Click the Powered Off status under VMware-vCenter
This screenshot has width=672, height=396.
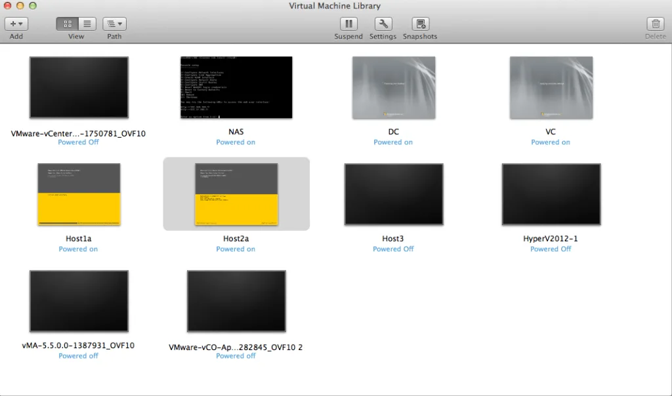(x=78, y=142)
